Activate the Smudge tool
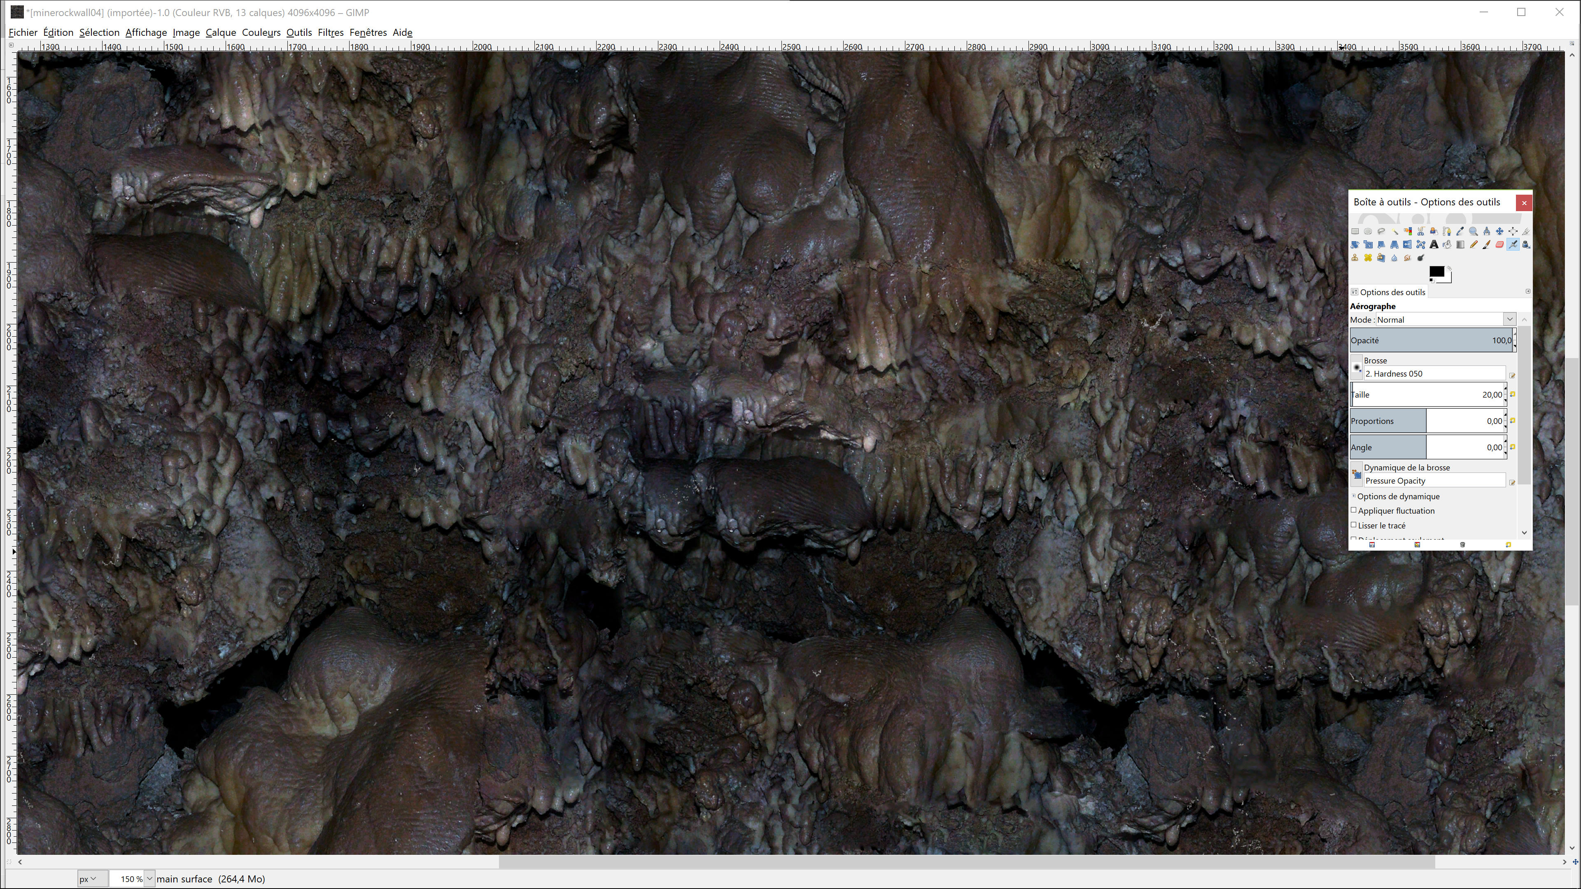1581x889 pixels. click(x=1407, y=258)
